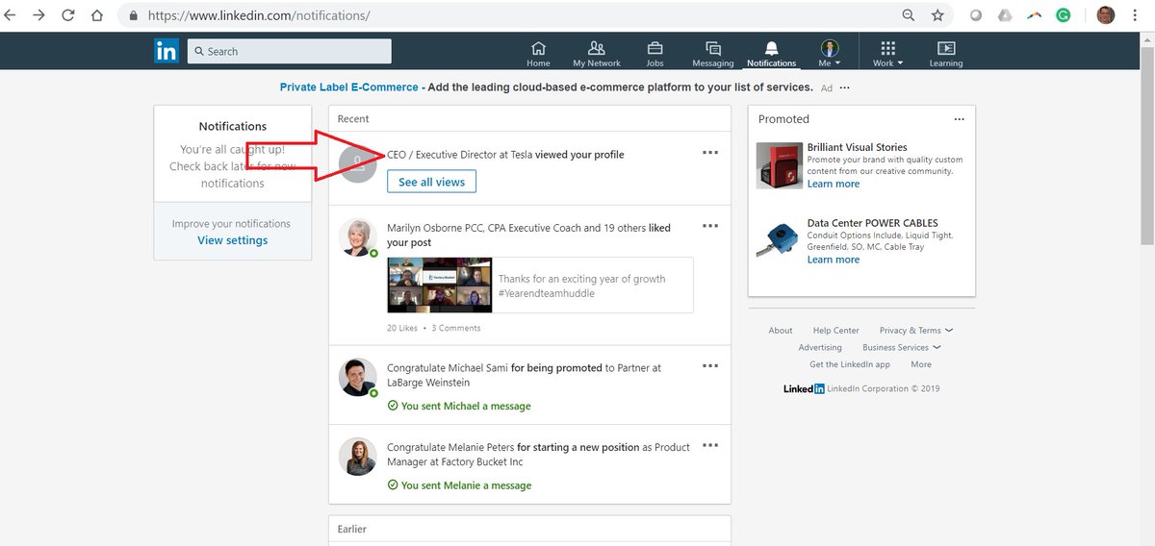Click the browser forward arrow
1155x546 pixels.
click(39, 15)
